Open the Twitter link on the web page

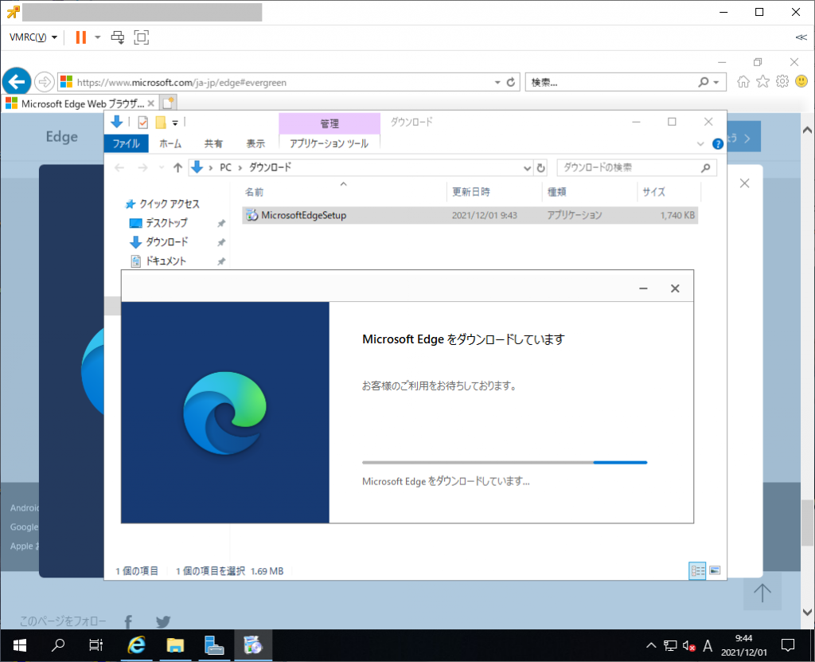click(162, 621)
